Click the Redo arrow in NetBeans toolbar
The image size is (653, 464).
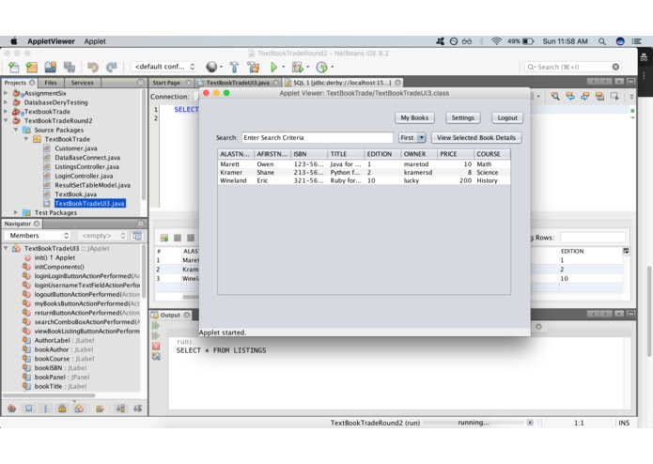[x=111, y=67]
